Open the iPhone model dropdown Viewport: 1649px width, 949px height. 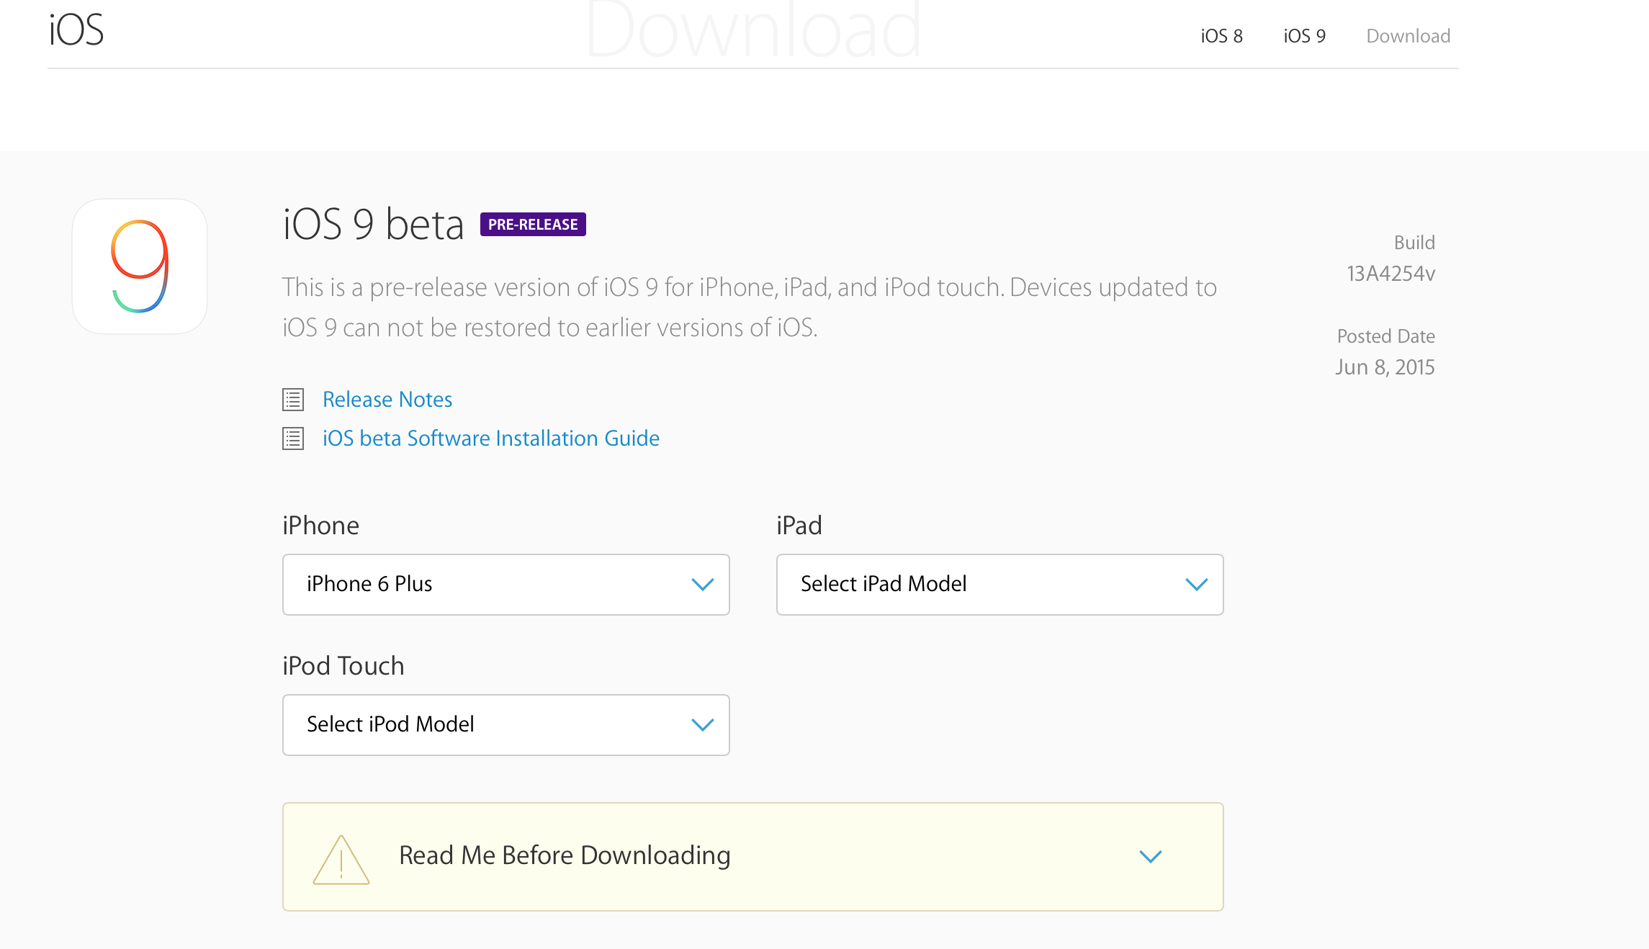pyautogui.click(x=506, y=585)
